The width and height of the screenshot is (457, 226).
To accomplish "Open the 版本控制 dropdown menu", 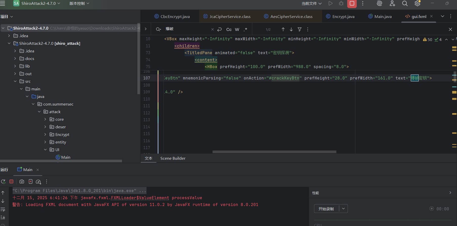I will click(79, 4).
